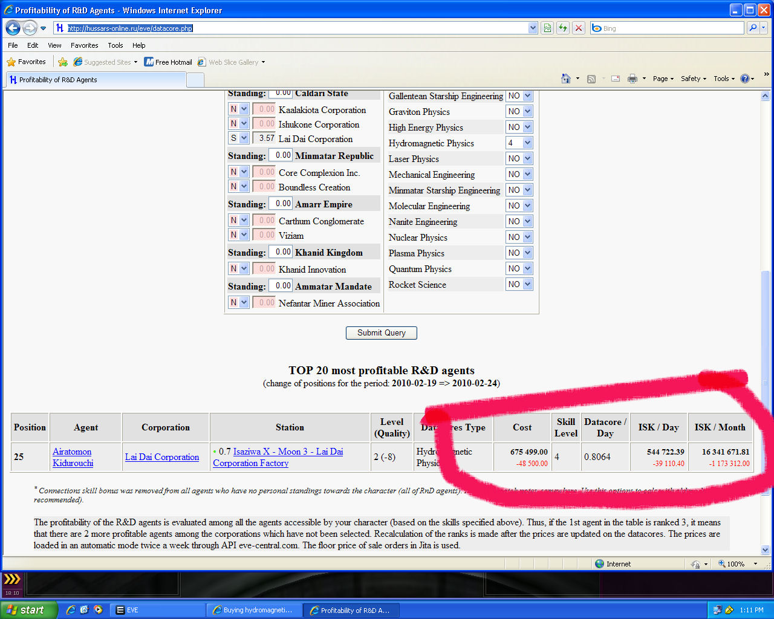
Task: Open the Suggested Sites link
Action: (x=105, y=62)
